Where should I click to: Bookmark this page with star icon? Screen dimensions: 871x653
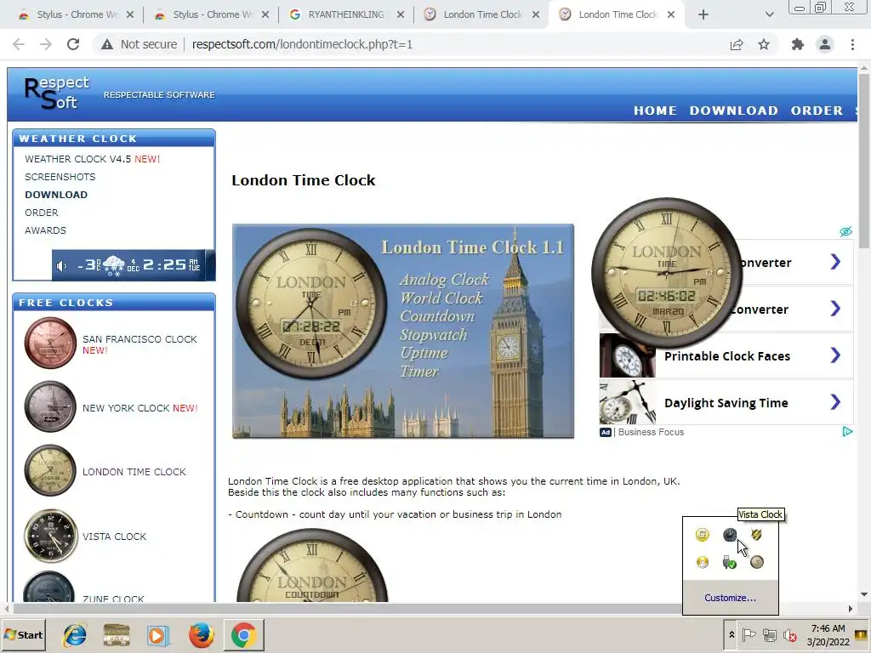764,44
